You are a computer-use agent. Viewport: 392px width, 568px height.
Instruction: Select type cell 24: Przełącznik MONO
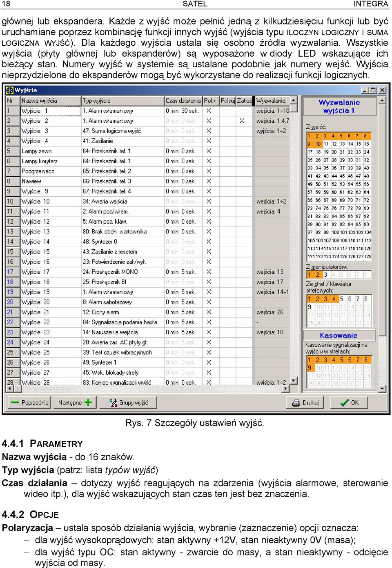[x=122, y=272]
